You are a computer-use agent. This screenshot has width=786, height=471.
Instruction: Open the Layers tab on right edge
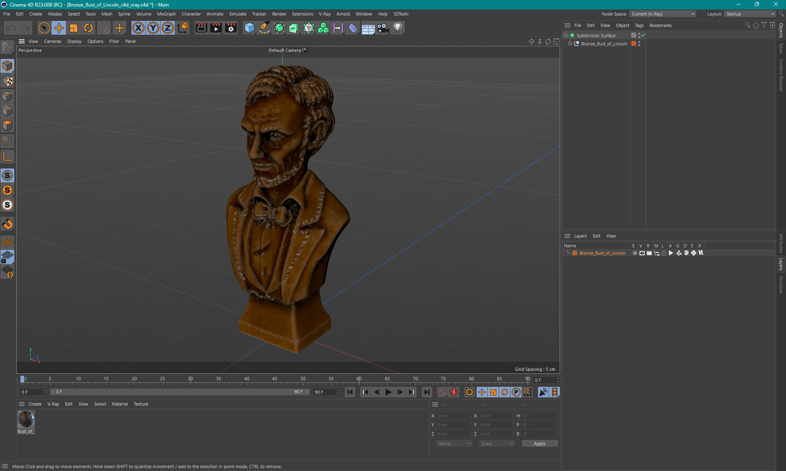781,264
